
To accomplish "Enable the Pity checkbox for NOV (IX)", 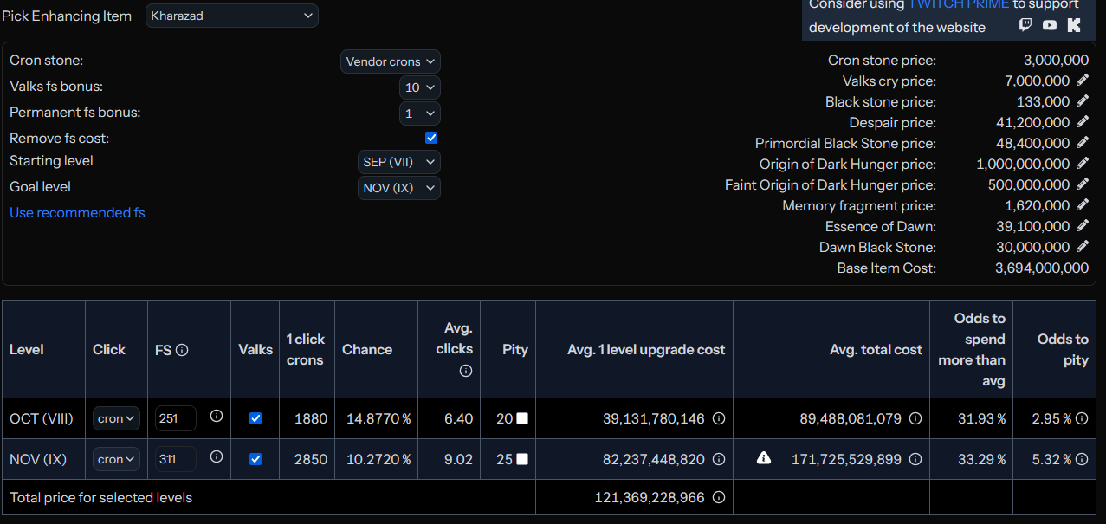I will pyautogui.click(x=522, y=459).
